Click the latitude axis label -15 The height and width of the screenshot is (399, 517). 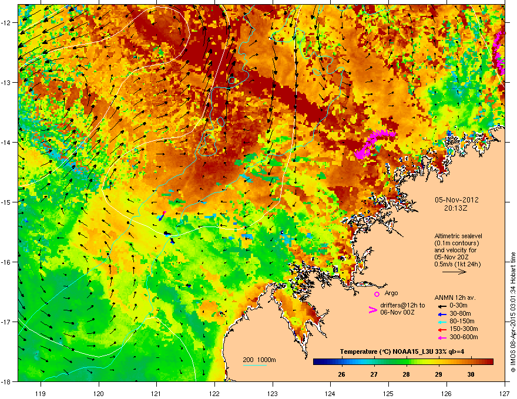(6, 202)
